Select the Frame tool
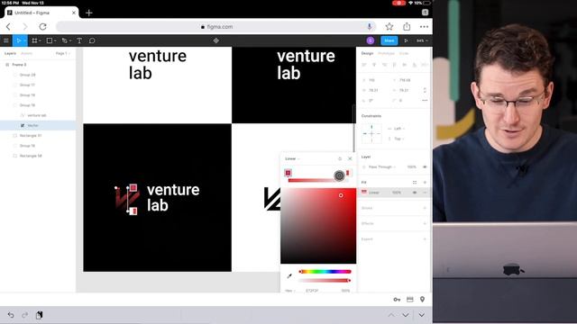Image resolution: width=577 pixels, height=324 pixels. (x=34, y=40)
